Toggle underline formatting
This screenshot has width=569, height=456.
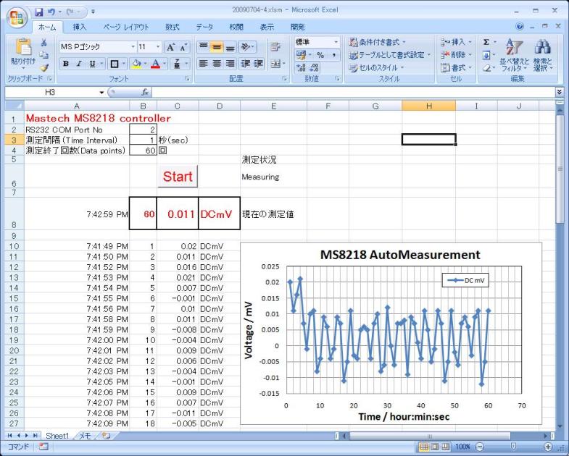(x=93, y=64)
